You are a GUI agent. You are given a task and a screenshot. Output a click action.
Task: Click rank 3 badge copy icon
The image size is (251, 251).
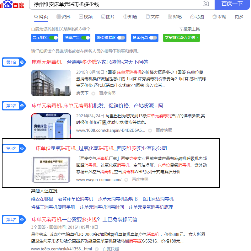[x=22, y=148]
